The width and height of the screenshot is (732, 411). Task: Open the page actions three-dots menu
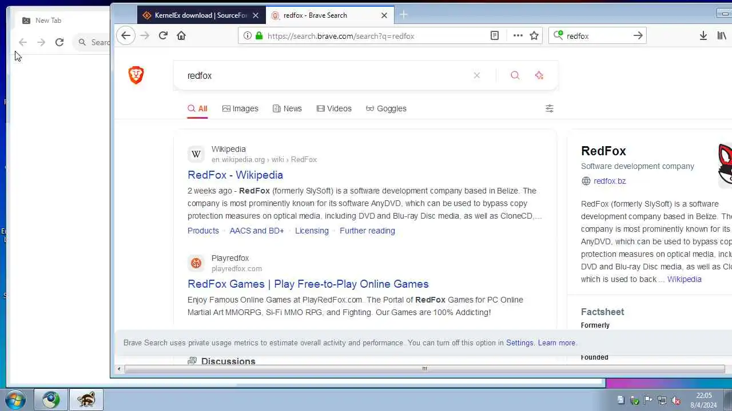click(x=518, y=35)
